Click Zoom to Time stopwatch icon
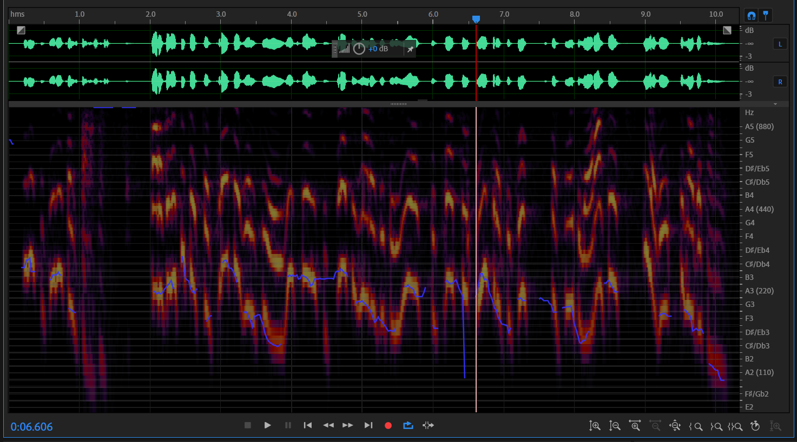The width and height of the screenshot is (797, 442). tap(755, 426)
